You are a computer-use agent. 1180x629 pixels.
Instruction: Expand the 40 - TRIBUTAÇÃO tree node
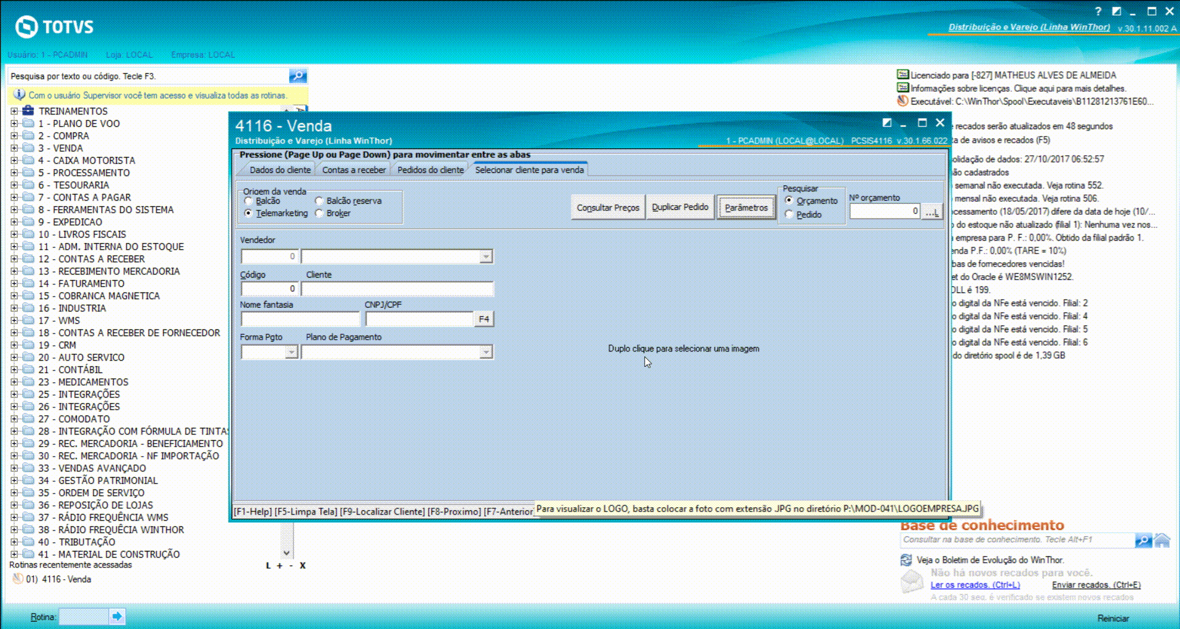pyautogui.click(x=14, y=542)
